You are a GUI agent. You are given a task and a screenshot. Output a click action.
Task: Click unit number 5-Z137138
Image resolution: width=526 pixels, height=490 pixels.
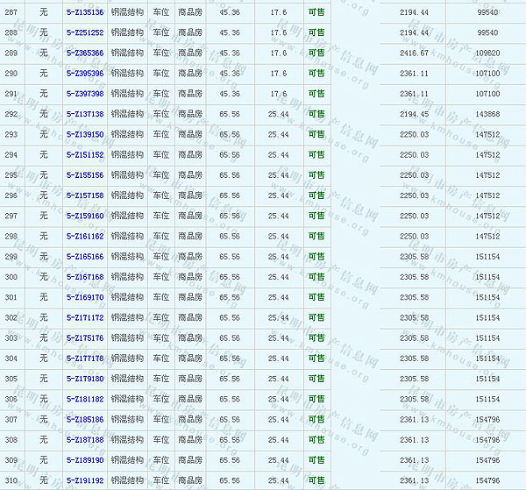pos(84,114)
